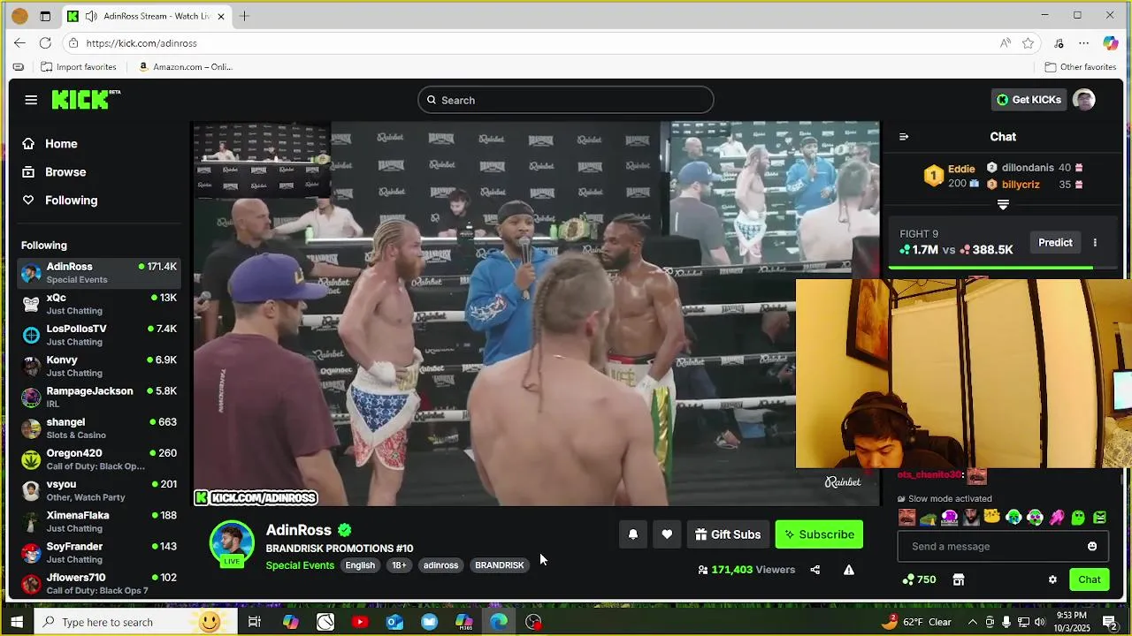Click the green Chat send button
Screen dimensions: 1132x636
pyautogui.click(x=1090, y=579)
